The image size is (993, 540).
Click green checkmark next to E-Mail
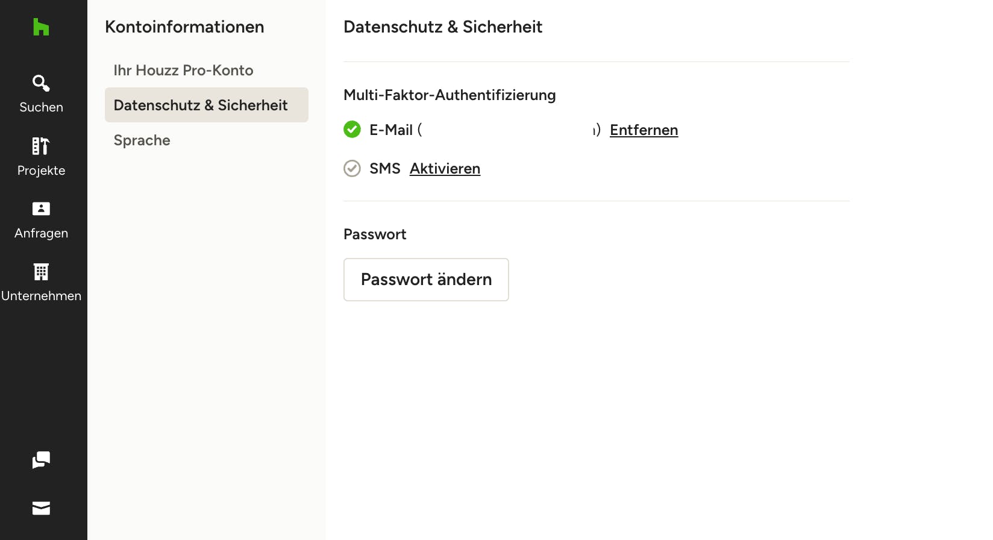click(x=352, y=130)
